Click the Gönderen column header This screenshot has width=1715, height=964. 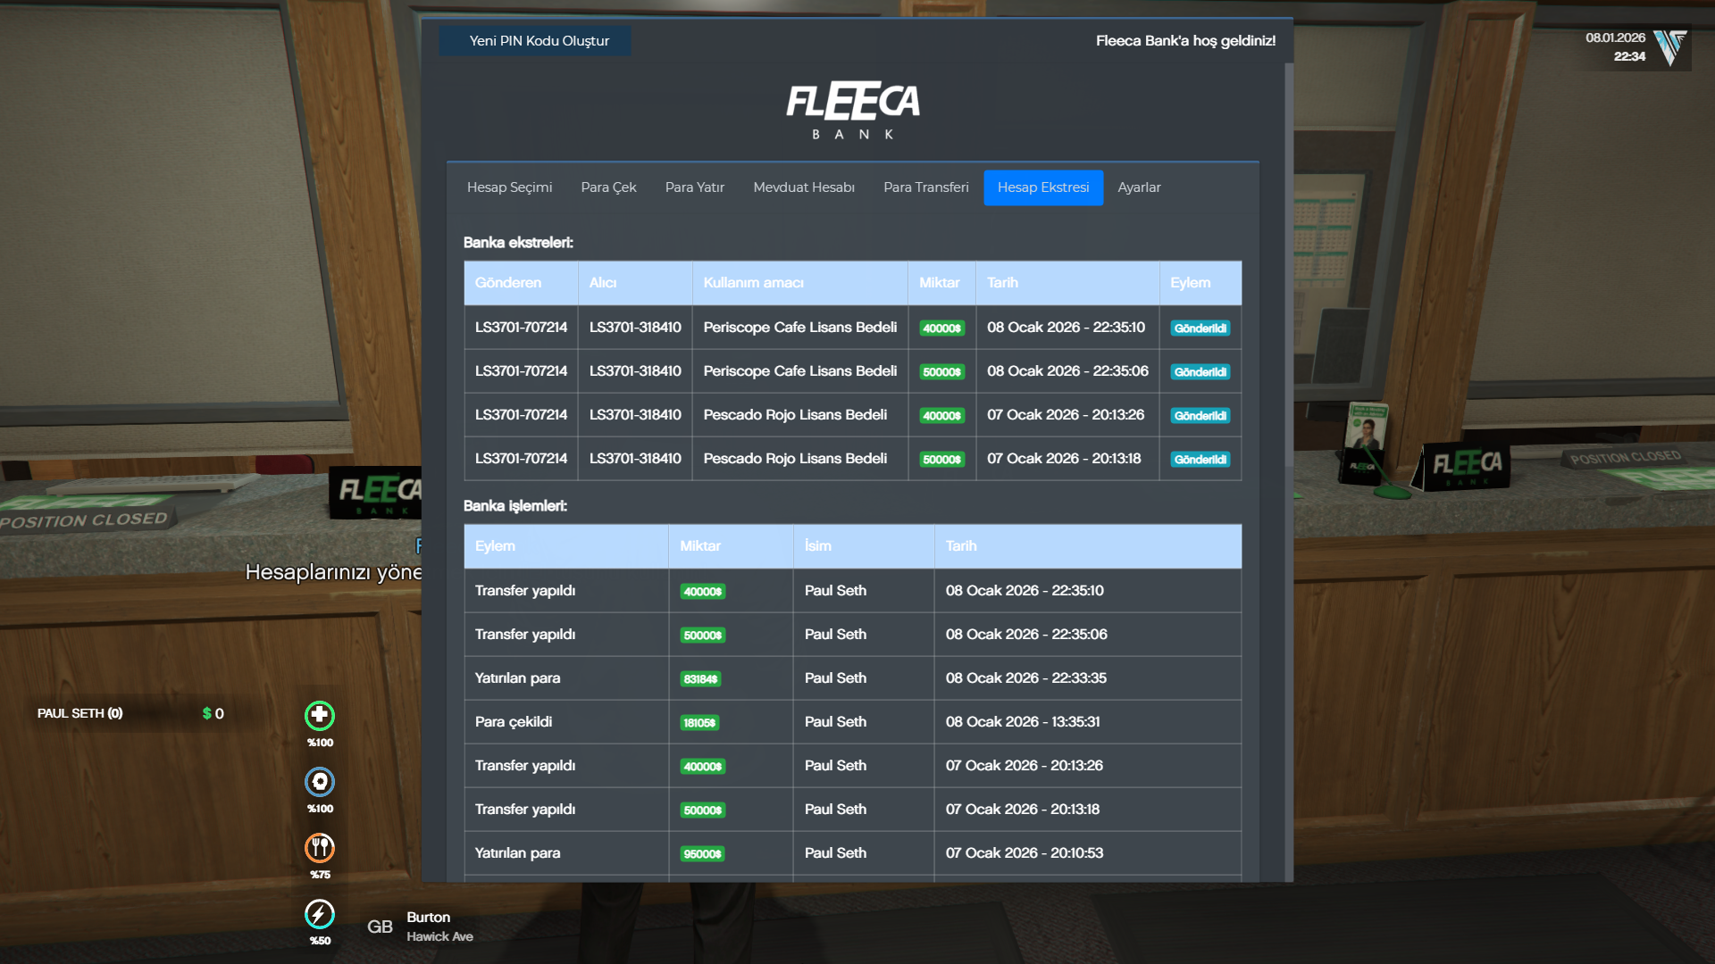tap(521, 283)
